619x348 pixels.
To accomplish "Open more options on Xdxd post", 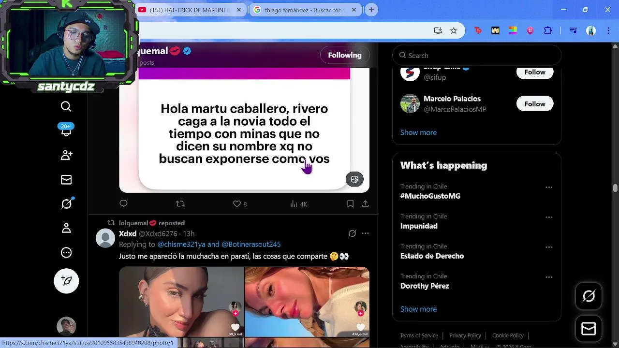I will [365, 233].
